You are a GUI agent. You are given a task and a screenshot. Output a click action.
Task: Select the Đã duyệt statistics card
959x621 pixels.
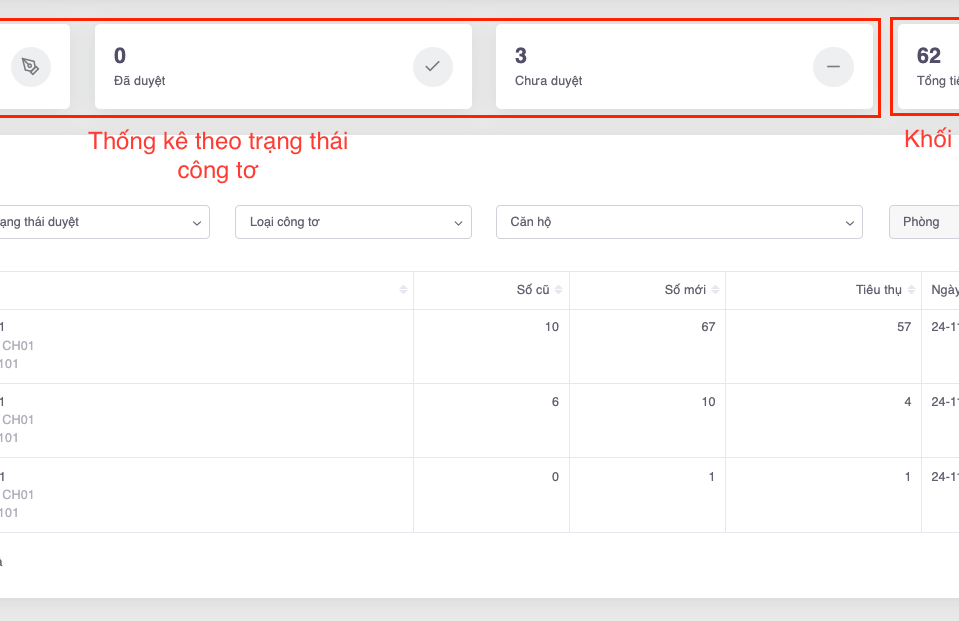[283, 67]
